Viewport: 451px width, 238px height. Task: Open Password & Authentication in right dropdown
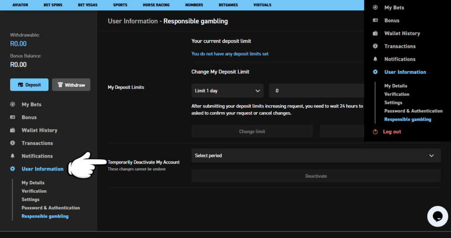pos(413,111)
